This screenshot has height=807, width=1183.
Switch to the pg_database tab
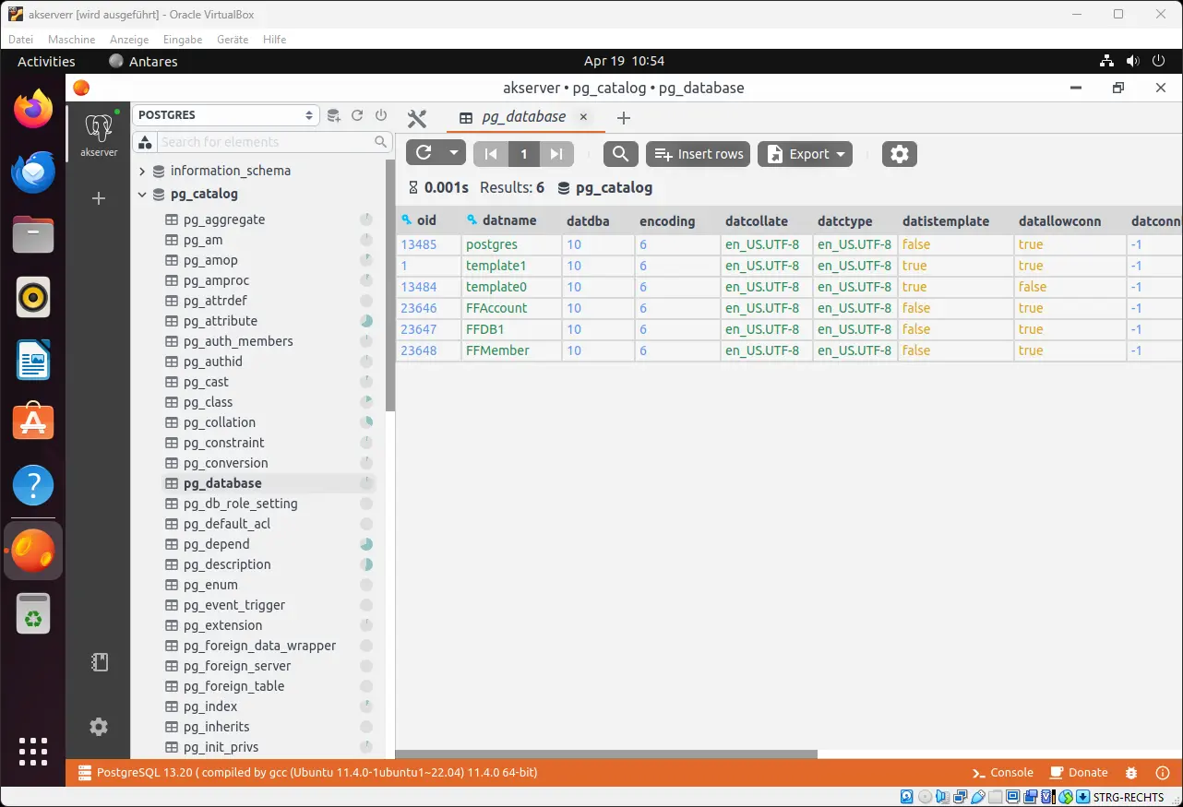pos(523,117)
